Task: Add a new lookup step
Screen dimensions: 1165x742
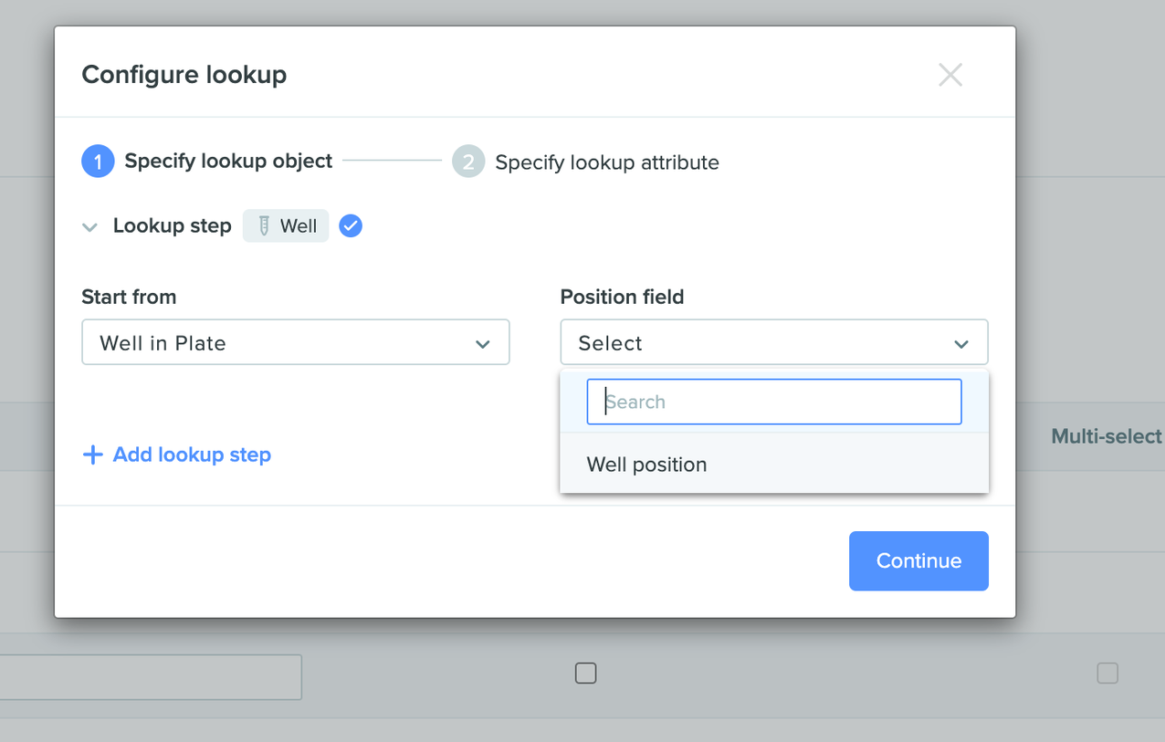Action: click(177, 455)
